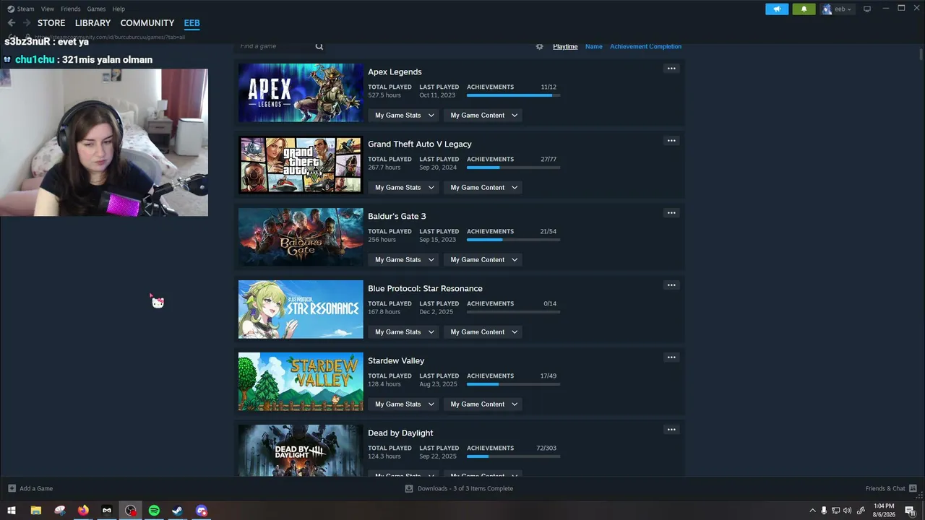Switch to Big Picture mode icon
Screen dimensions: 925x520
click(x=867, y=9)
